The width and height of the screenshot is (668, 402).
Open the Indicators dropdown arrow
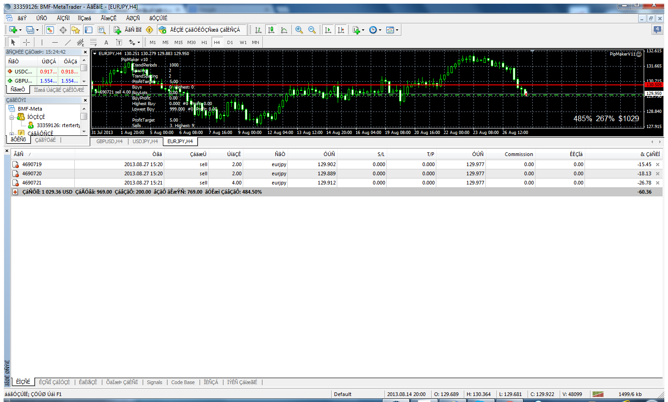pyautogui.click(x=363, y=30)
